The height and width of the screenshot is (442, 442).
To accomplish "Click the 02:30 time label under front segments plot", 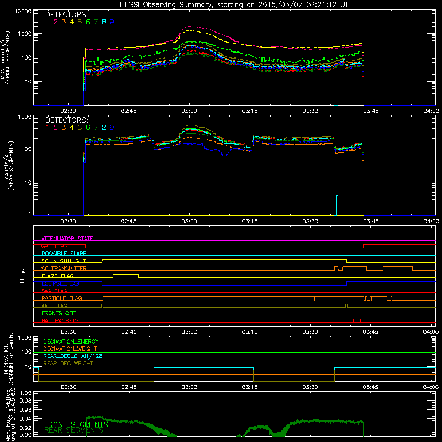I will pos(68,111).
